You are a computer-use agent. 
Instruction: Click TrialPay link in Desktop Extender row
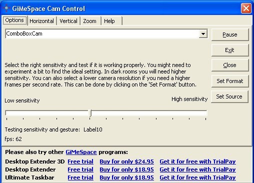pyautogui.click(x=197, y=169)
